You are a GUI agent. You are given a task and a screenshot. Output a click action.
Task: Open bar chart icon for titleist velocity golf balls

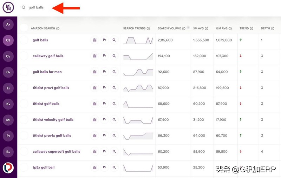click(94, 119)
